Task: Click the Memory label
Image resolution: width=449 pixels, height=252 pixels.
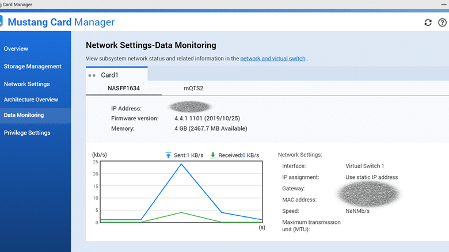Action: pyautogui.click(x=123, y=128)
